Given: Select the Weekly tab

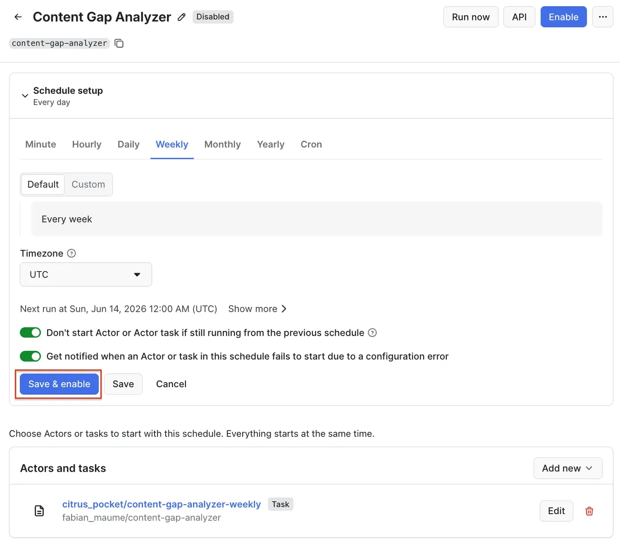Looking at the screenshot, I should (172, 144).
